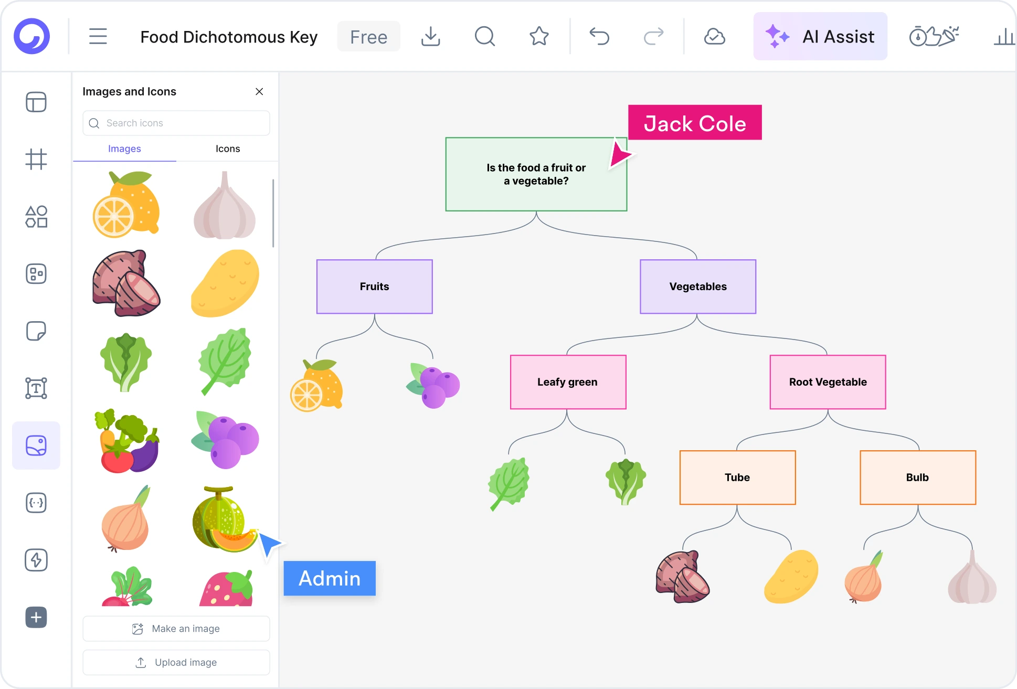Screen dimensions: 1017x689
Task: Switch to the Icons tab
Action: point(227,149)
